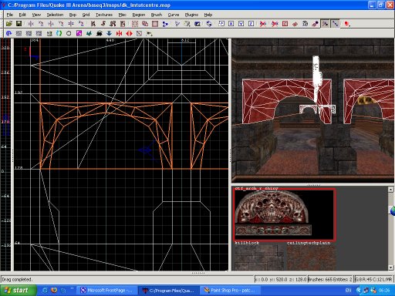Open the Plugins menu

pyautogui.click(x=191, y=15)
